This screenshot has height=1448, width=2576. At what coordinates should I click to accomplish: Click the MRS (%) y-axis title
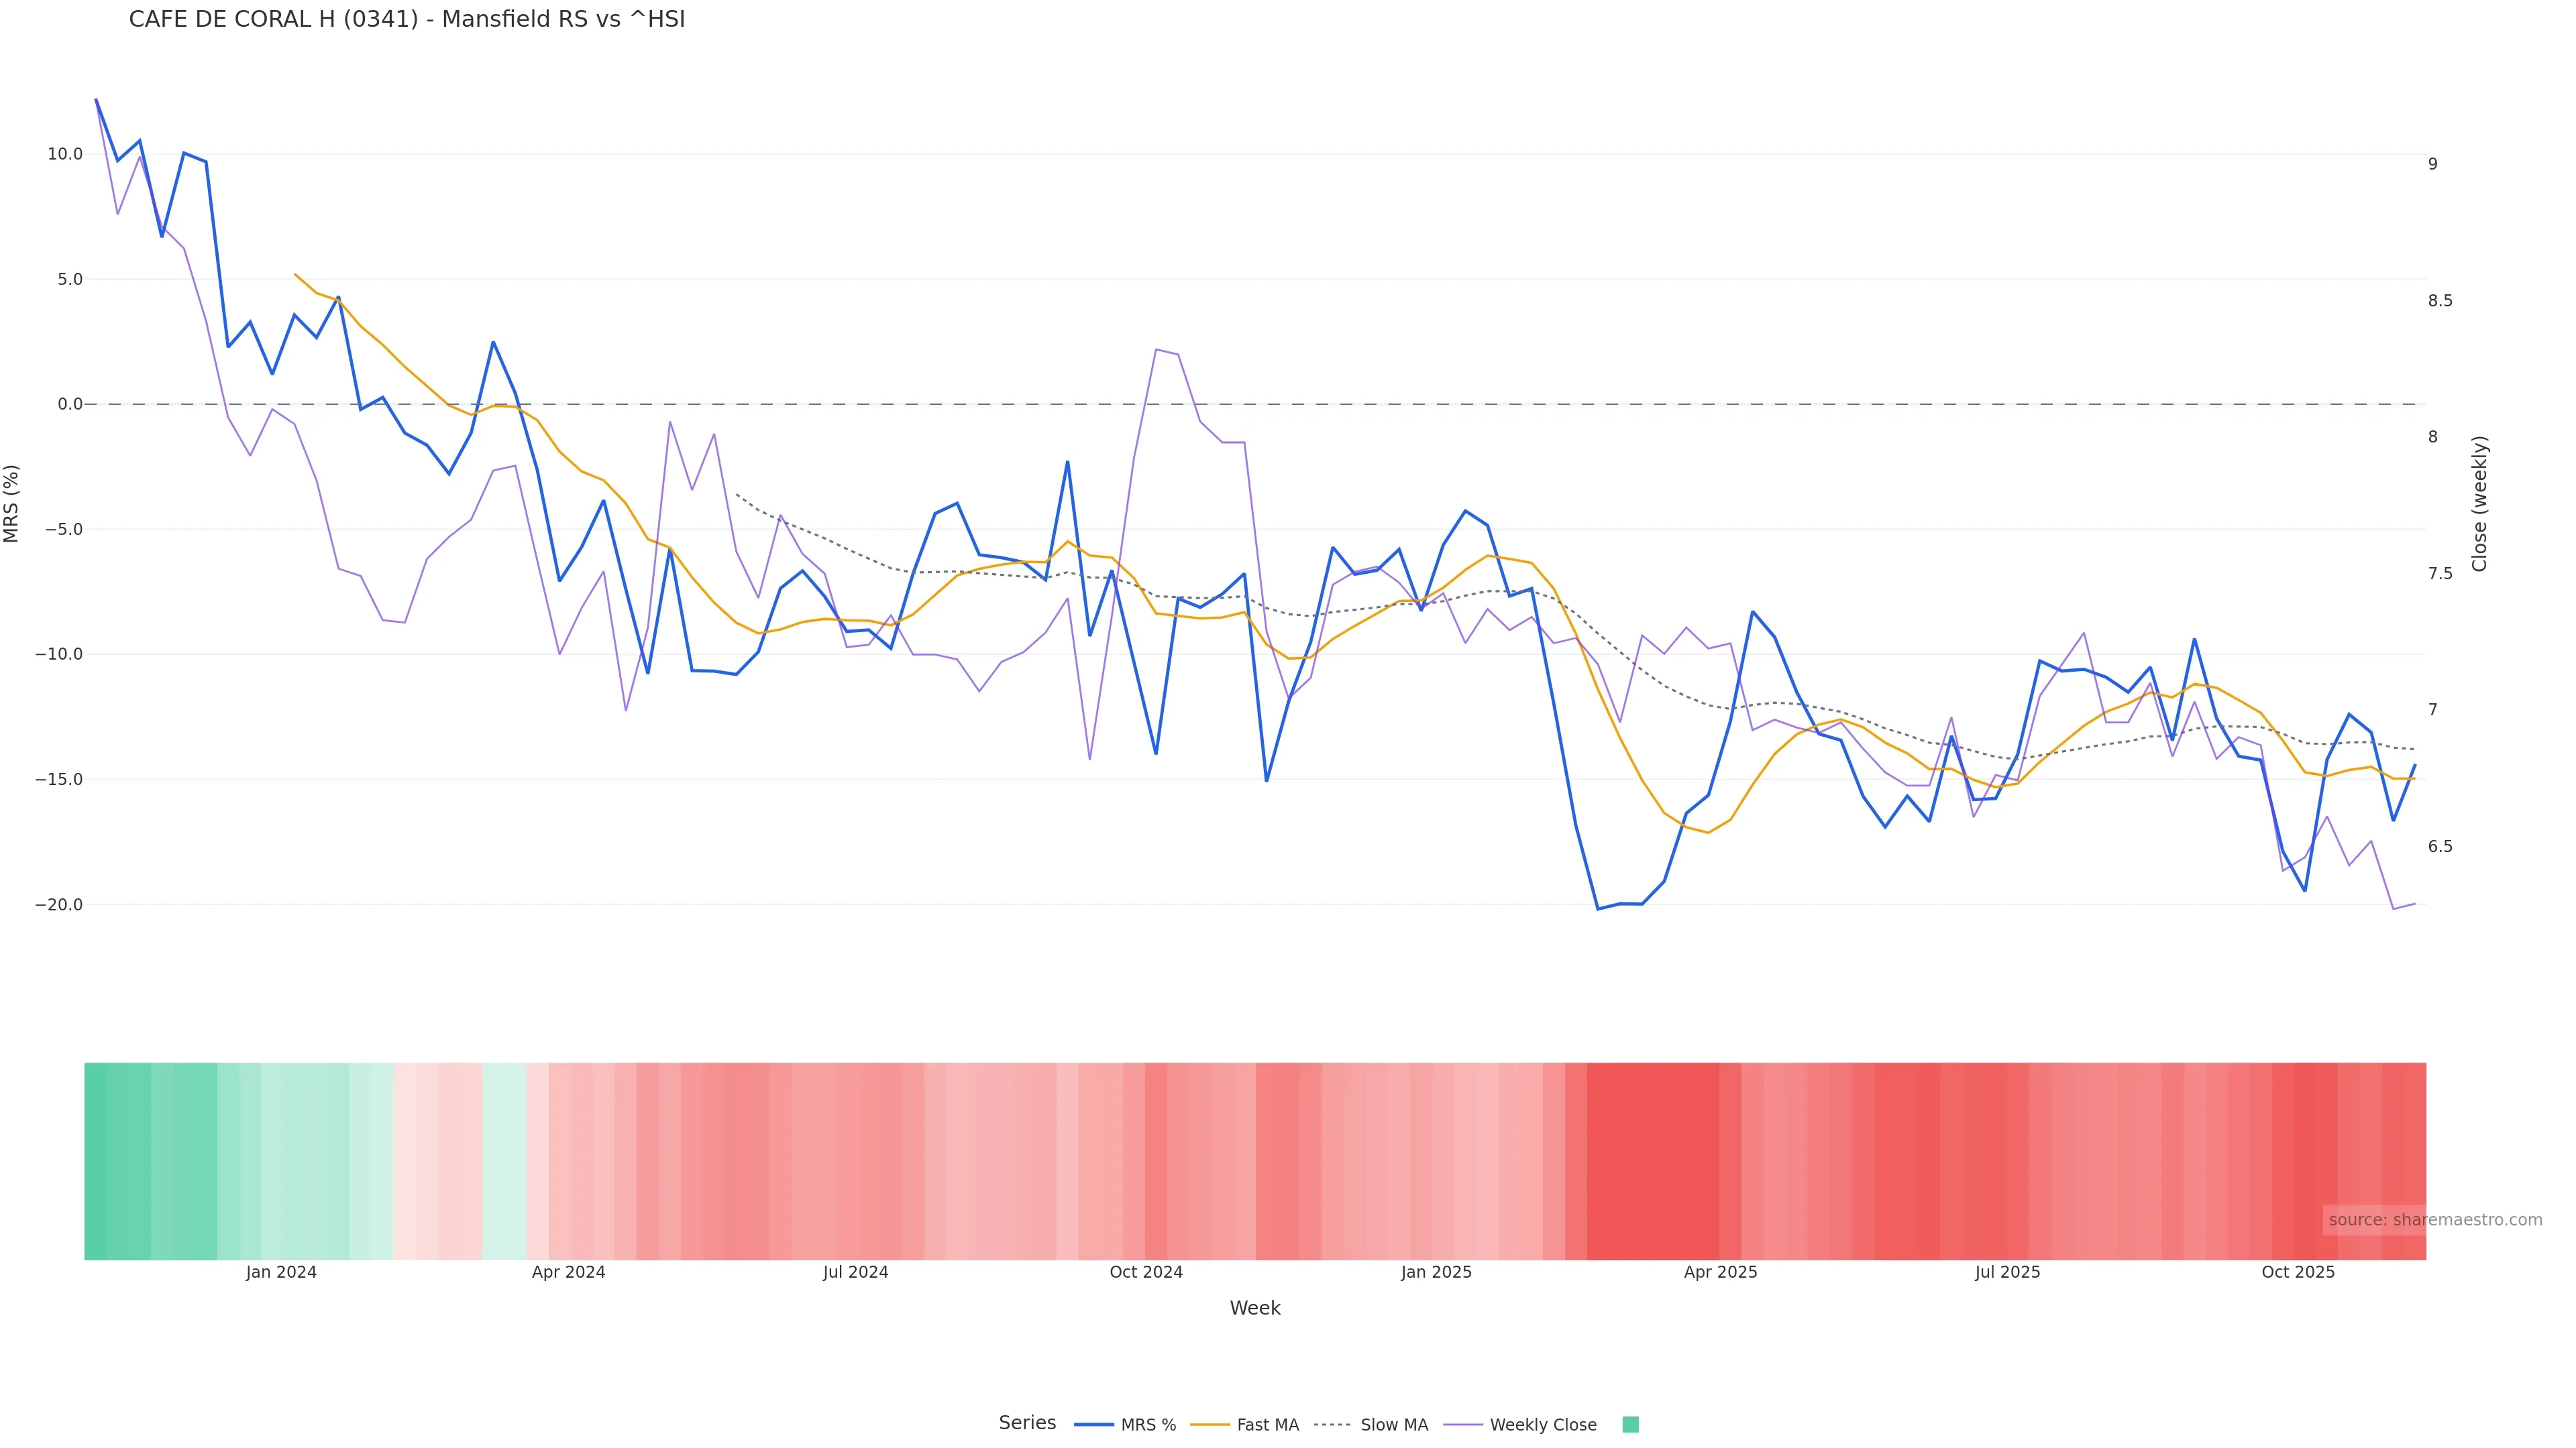click(12, 503)
